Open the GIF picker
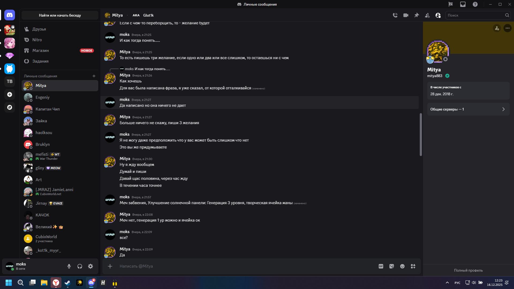Screen dimensions: 514x289 tap(381, 266)
